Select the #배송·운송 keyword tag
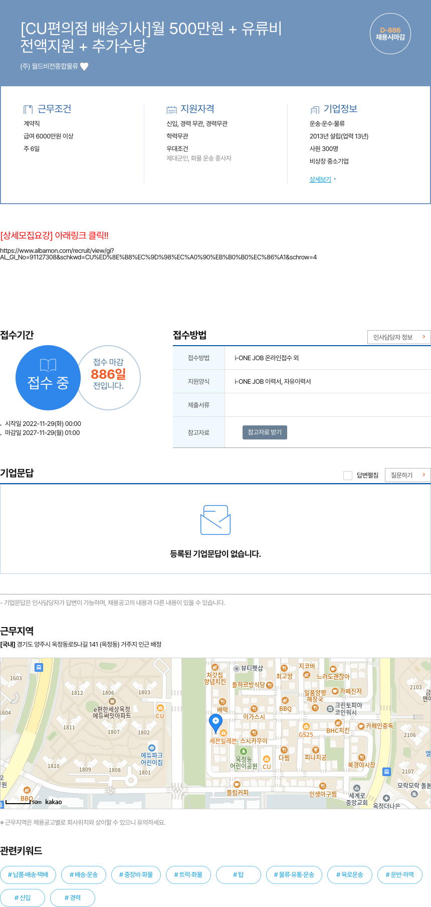 (84, 874)
